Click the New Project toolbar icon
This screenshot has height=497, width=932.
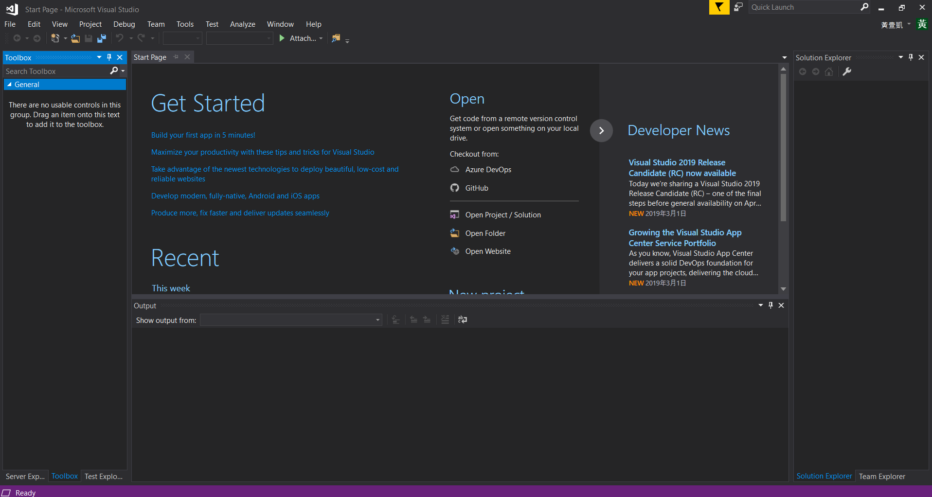55,38
